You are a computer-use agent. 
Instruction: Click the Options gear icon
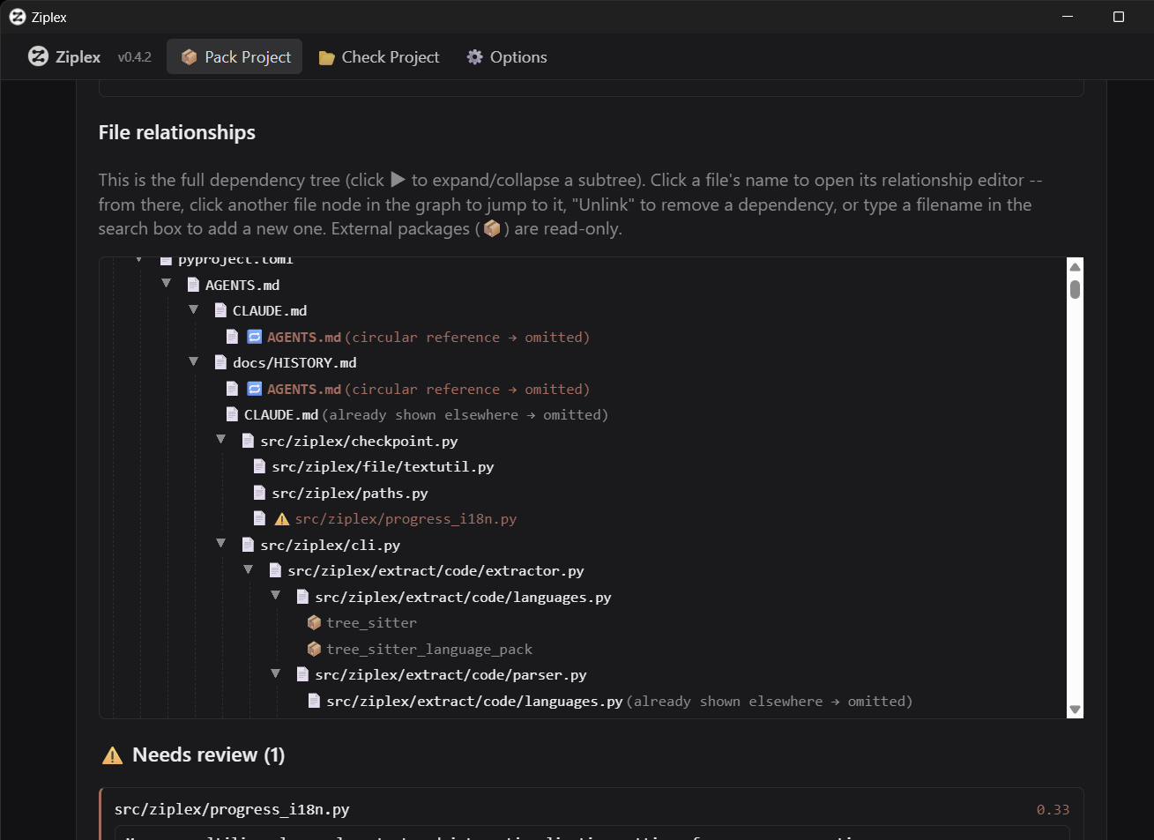coord(474,56)
